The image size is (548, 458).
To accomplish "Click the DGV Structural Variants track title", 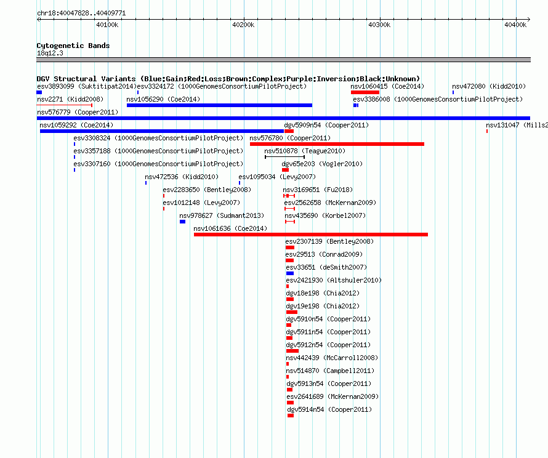I will click(228, 79).
